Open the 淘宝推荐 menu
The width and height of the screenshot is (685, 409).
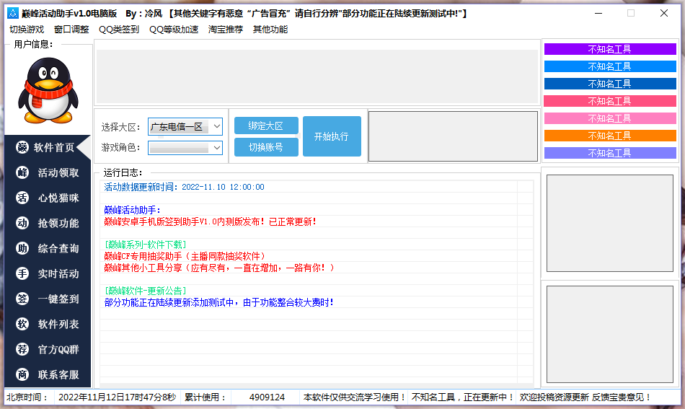pos(226,30)
